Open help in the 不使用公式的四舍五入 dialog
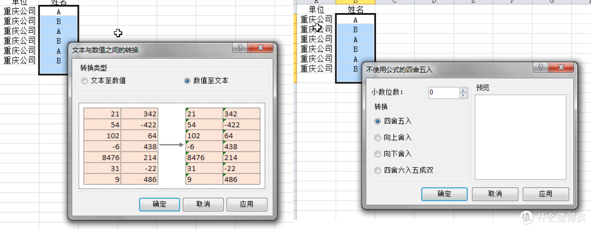 [541, 67]
